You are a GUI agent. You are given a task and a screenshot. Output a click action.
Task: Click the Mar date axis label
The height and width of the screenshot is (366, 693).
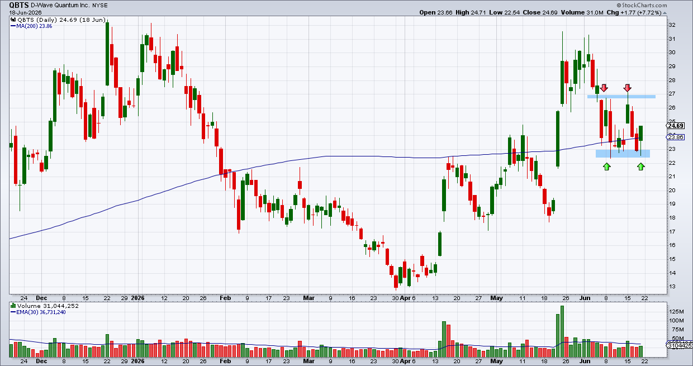pos(309,298)
